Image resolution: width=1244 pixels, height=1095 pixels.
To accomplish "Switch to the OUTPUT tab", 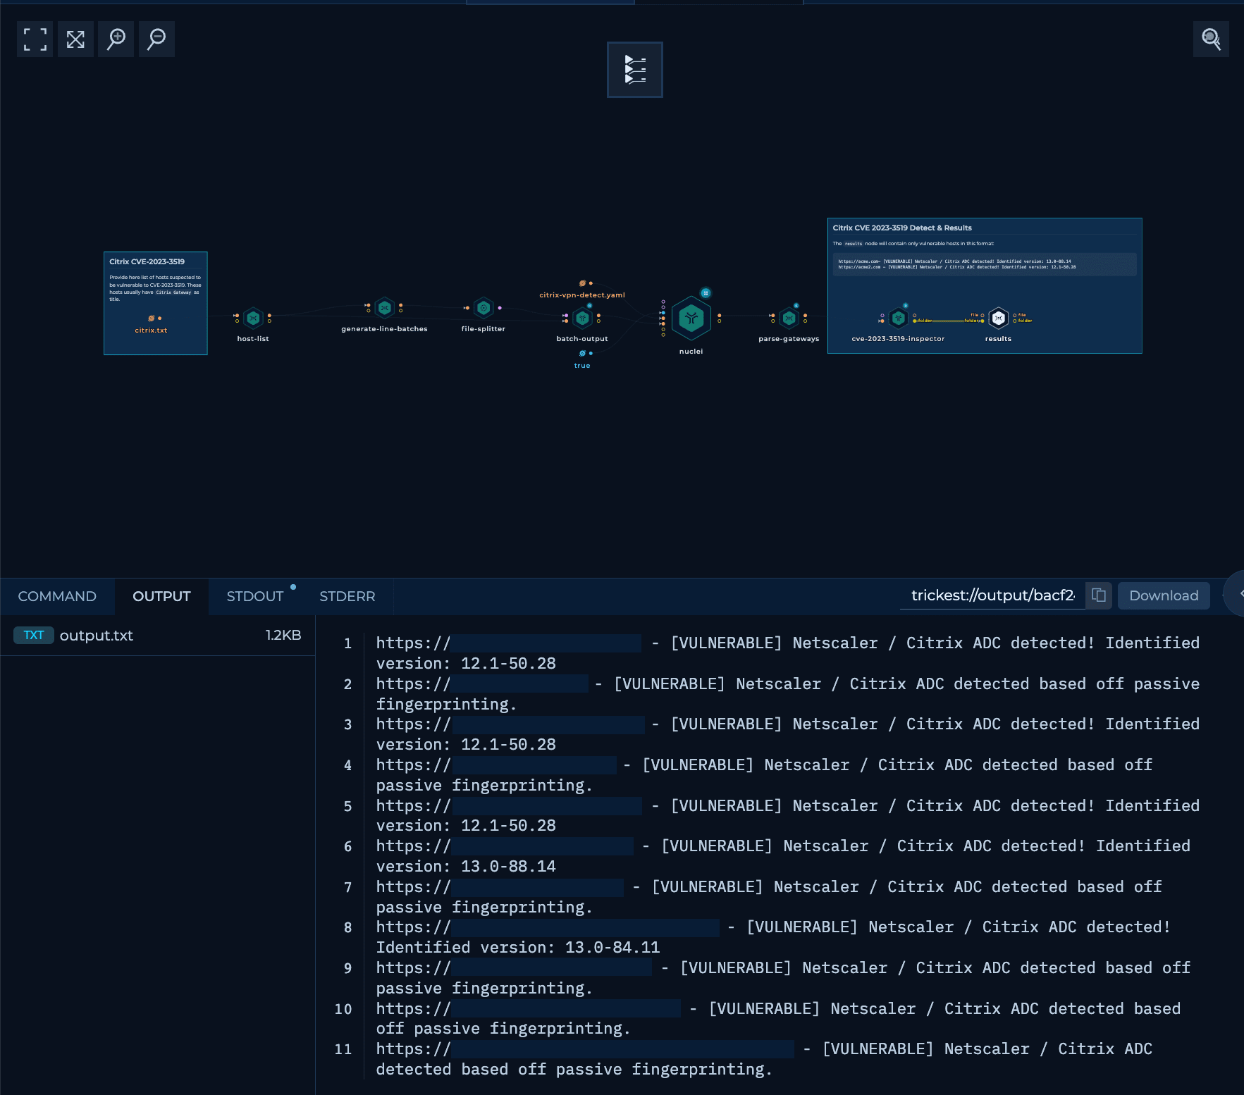I will coord(161,596).
